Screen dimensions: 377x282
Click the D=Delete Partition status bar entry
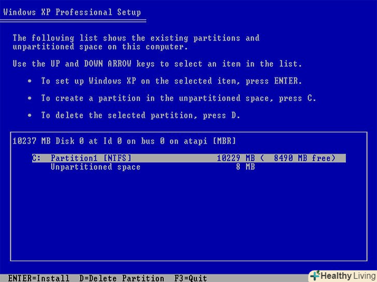122,278
